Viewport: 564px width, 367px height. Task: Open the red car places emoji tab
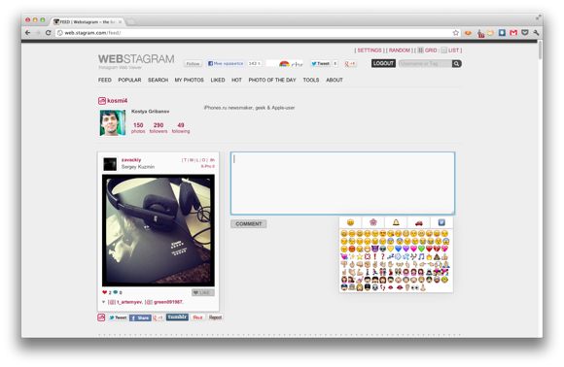point(419,222)
